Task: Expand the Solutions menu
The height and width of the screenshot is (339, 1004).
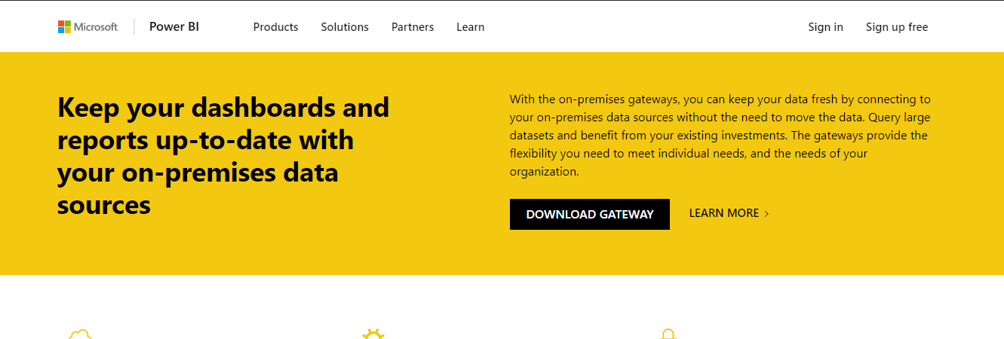Action: [345, 27]
